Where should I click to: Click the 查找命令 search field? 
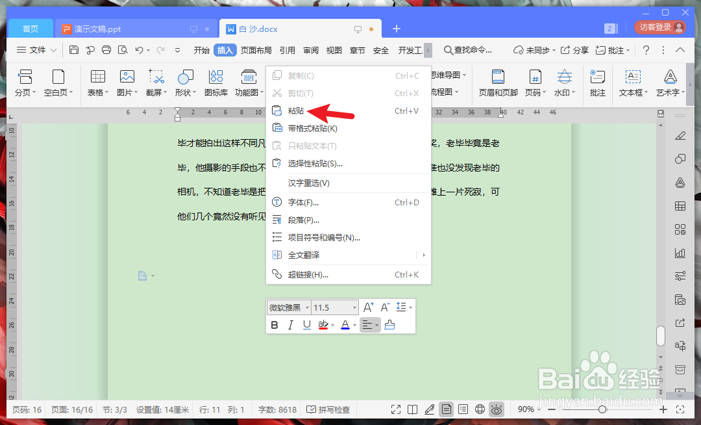pyautogui.click(x=467, y=50)
